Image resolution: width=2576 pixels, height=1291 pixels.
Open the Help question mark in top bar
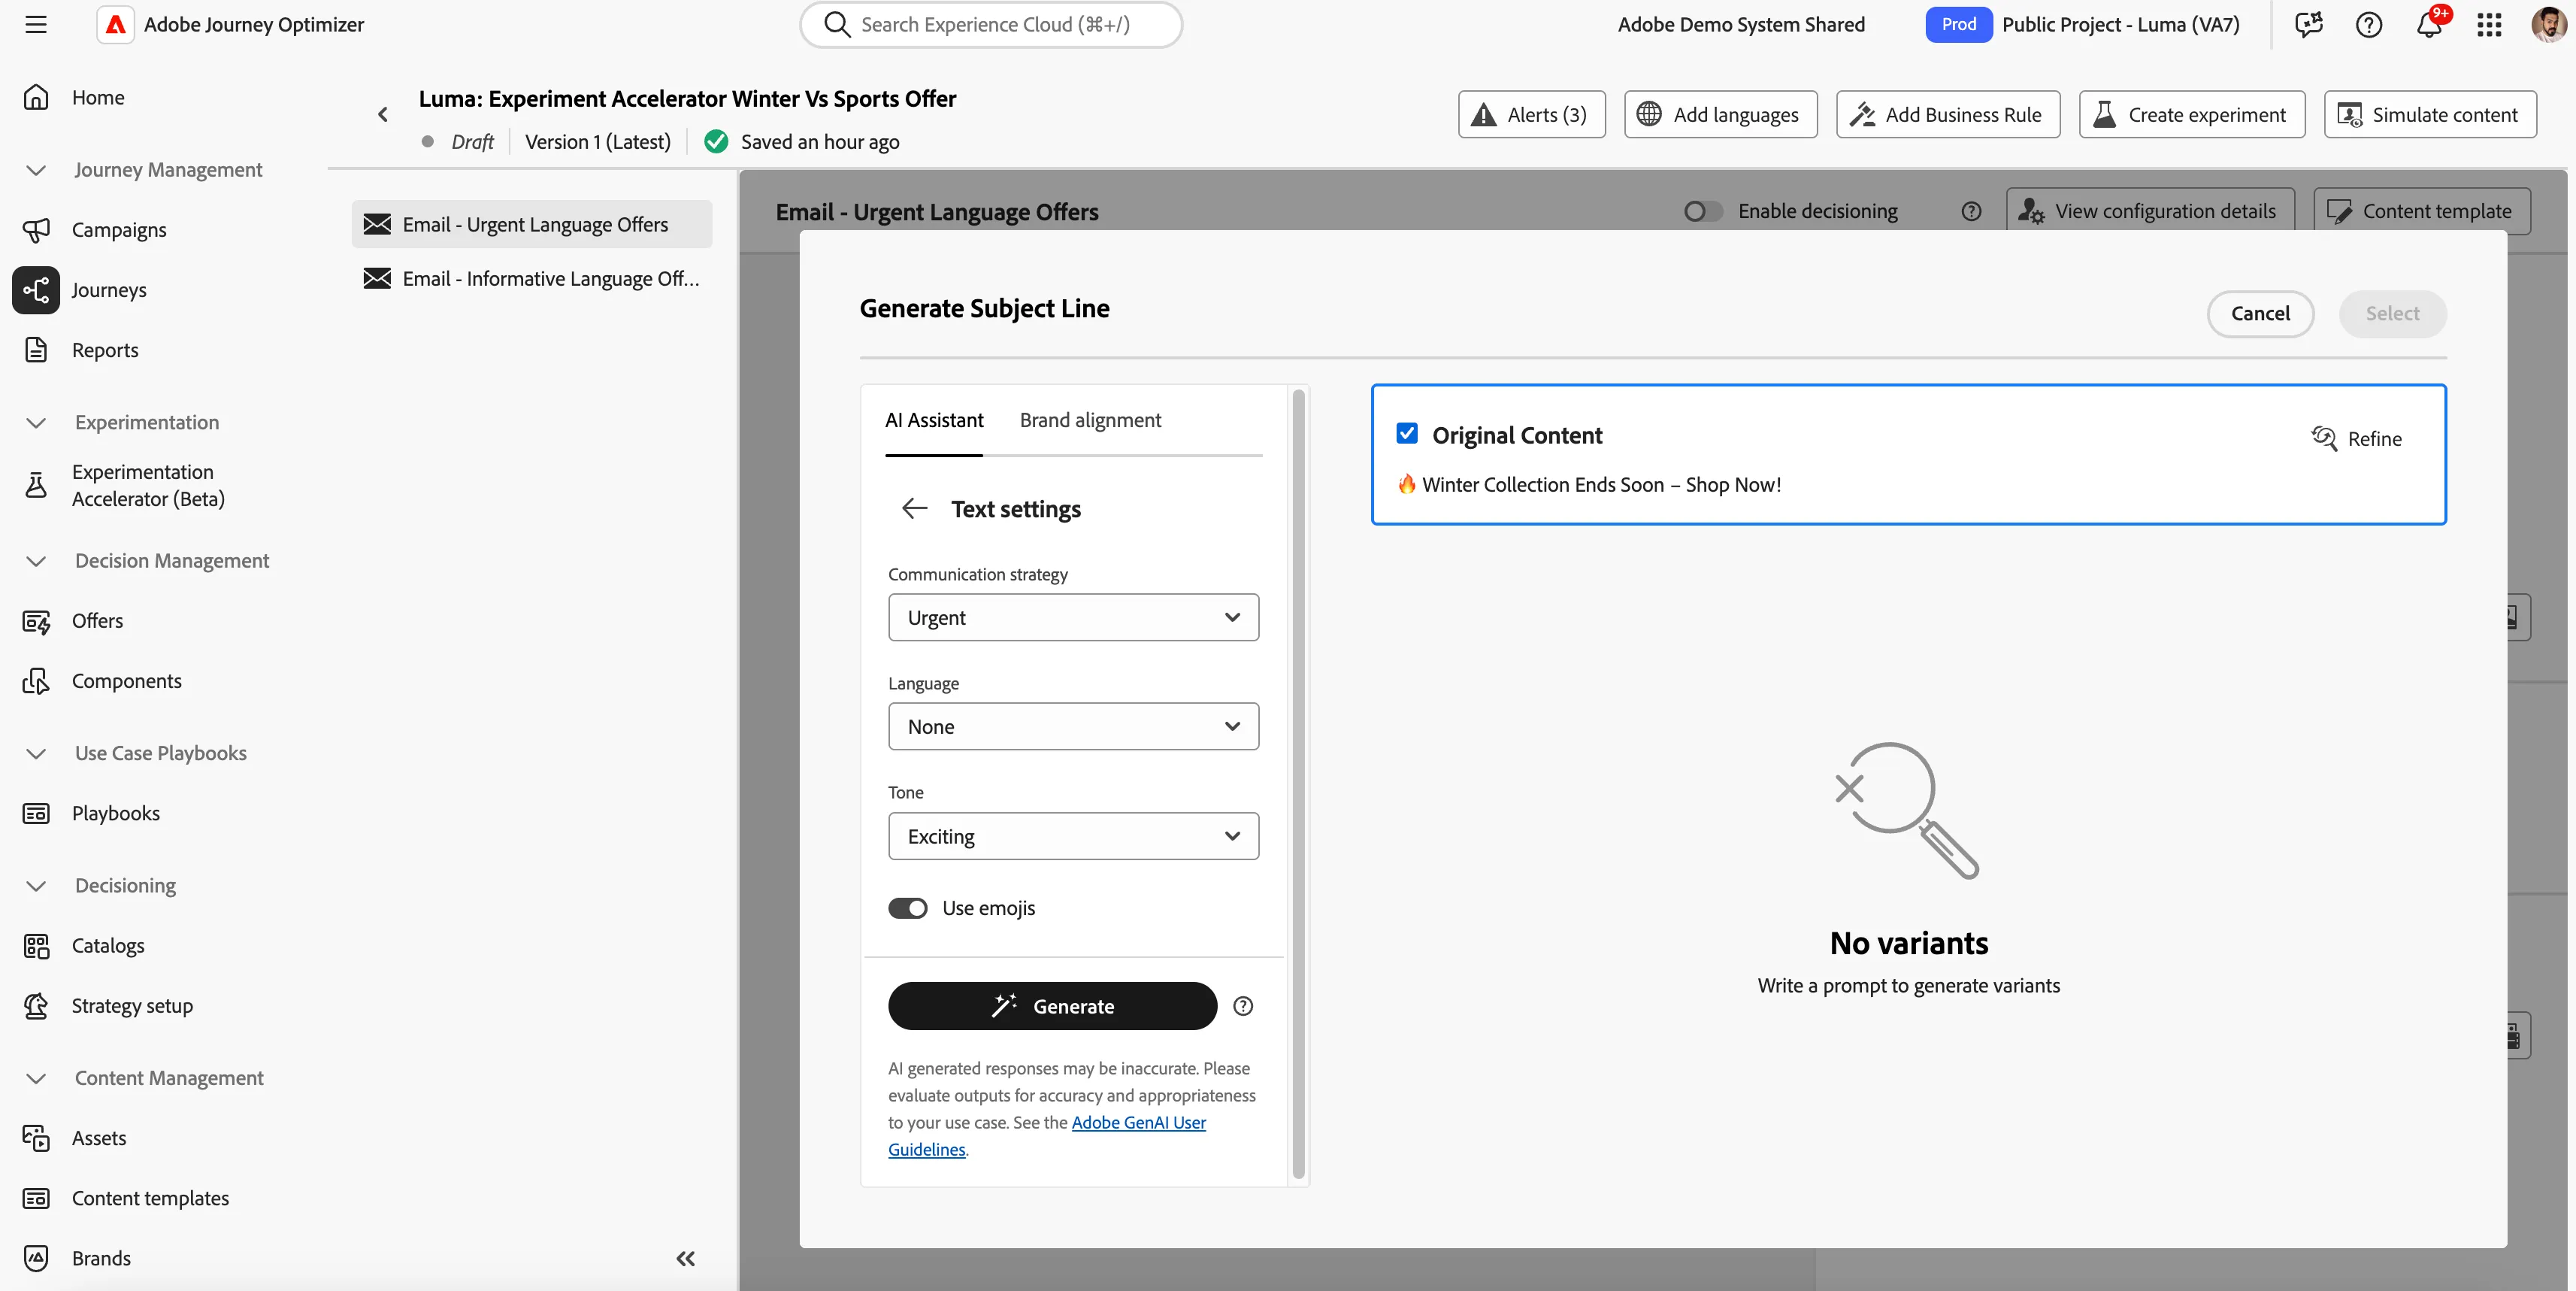2368,25
